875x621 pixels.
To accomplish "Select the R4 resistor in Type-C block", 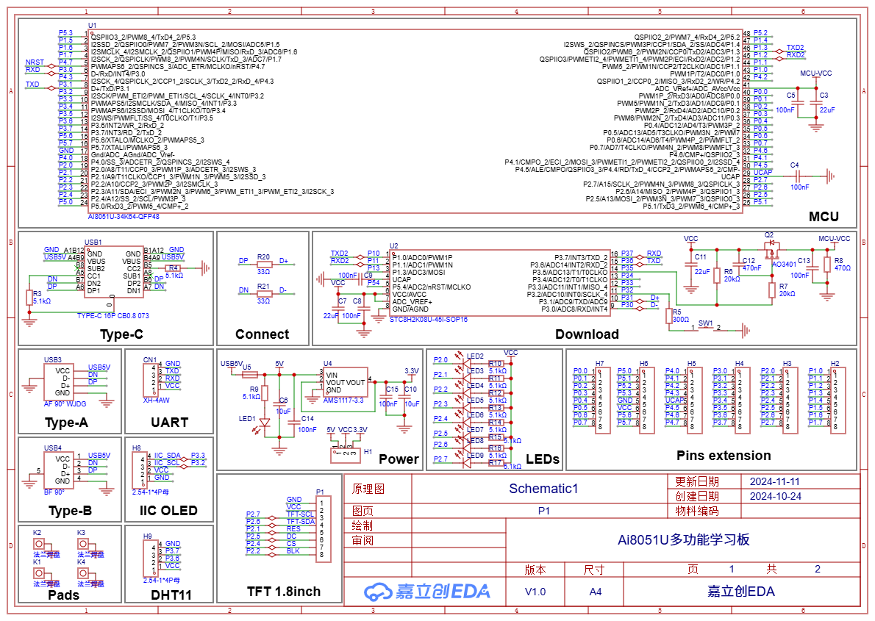I will point(173,268).
